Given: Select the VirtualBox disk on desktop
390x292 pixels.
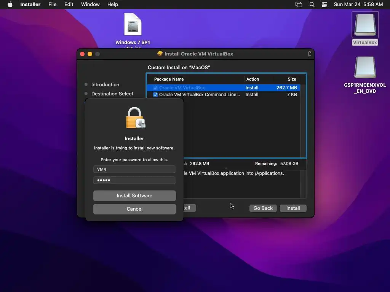Looking at the screenshot, I should click(x=365, y=25).
